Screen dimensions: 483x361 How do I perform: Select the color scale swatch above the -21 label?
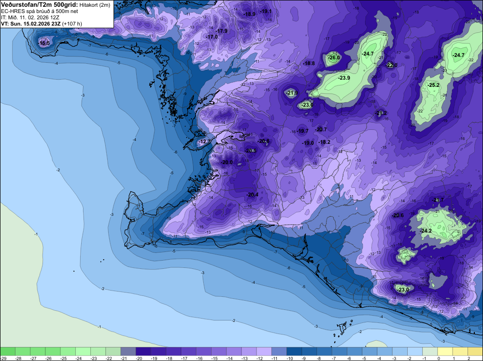pyautogui.click(x=128, y=351)
